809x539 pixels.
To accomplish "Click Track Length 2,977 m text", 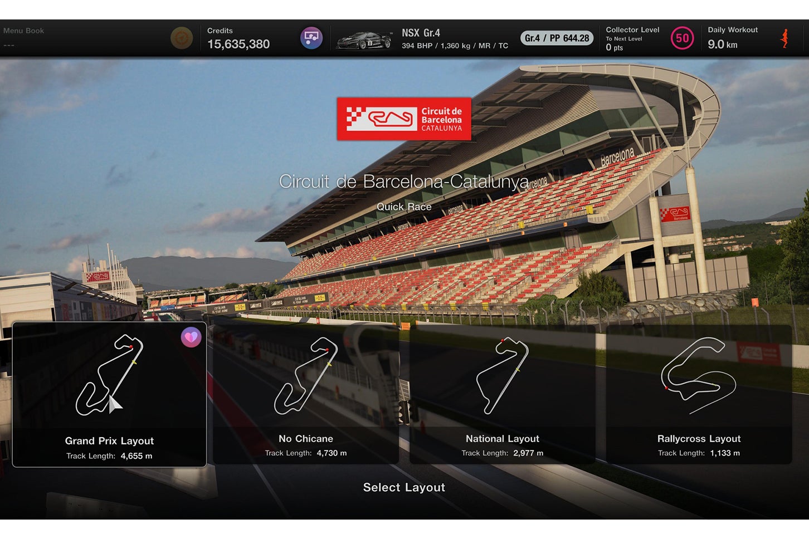I will coord(503,453).
